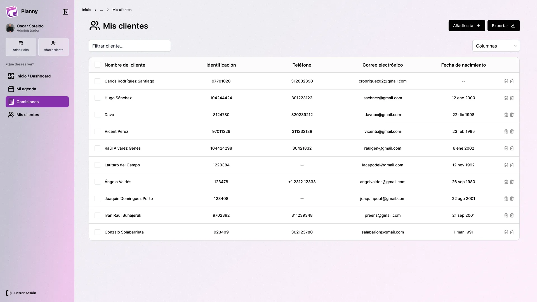Click the Oscar Soteldo profile avatar

[x=10, y=28]
